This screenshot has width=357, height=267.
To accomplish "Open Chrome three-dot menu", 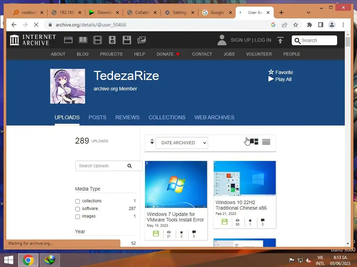I will coord(343,25).
